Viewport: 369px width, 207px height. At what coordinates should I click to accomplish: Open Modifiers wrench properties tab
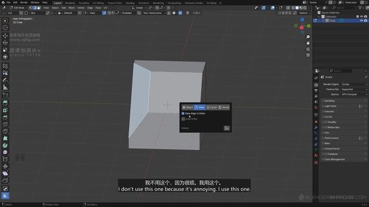[x=316, y=128]
